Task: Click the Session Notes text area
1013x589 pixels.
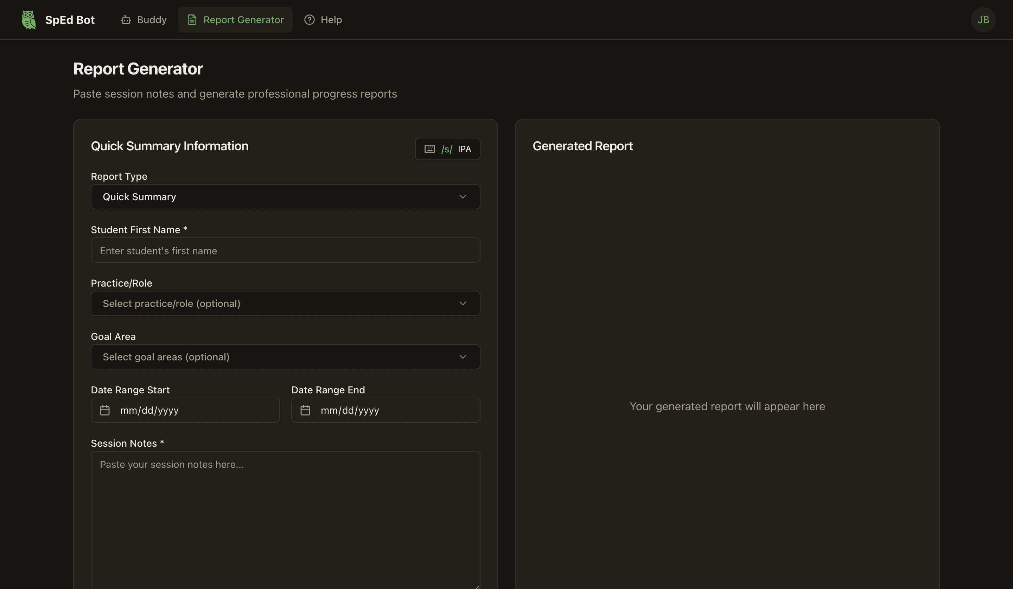Action: pos(285,518)
